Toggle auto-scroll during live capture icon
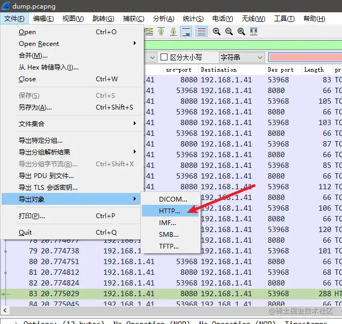Image resolution: width=342 pixels, height=324 pixels. coord(186,32)
